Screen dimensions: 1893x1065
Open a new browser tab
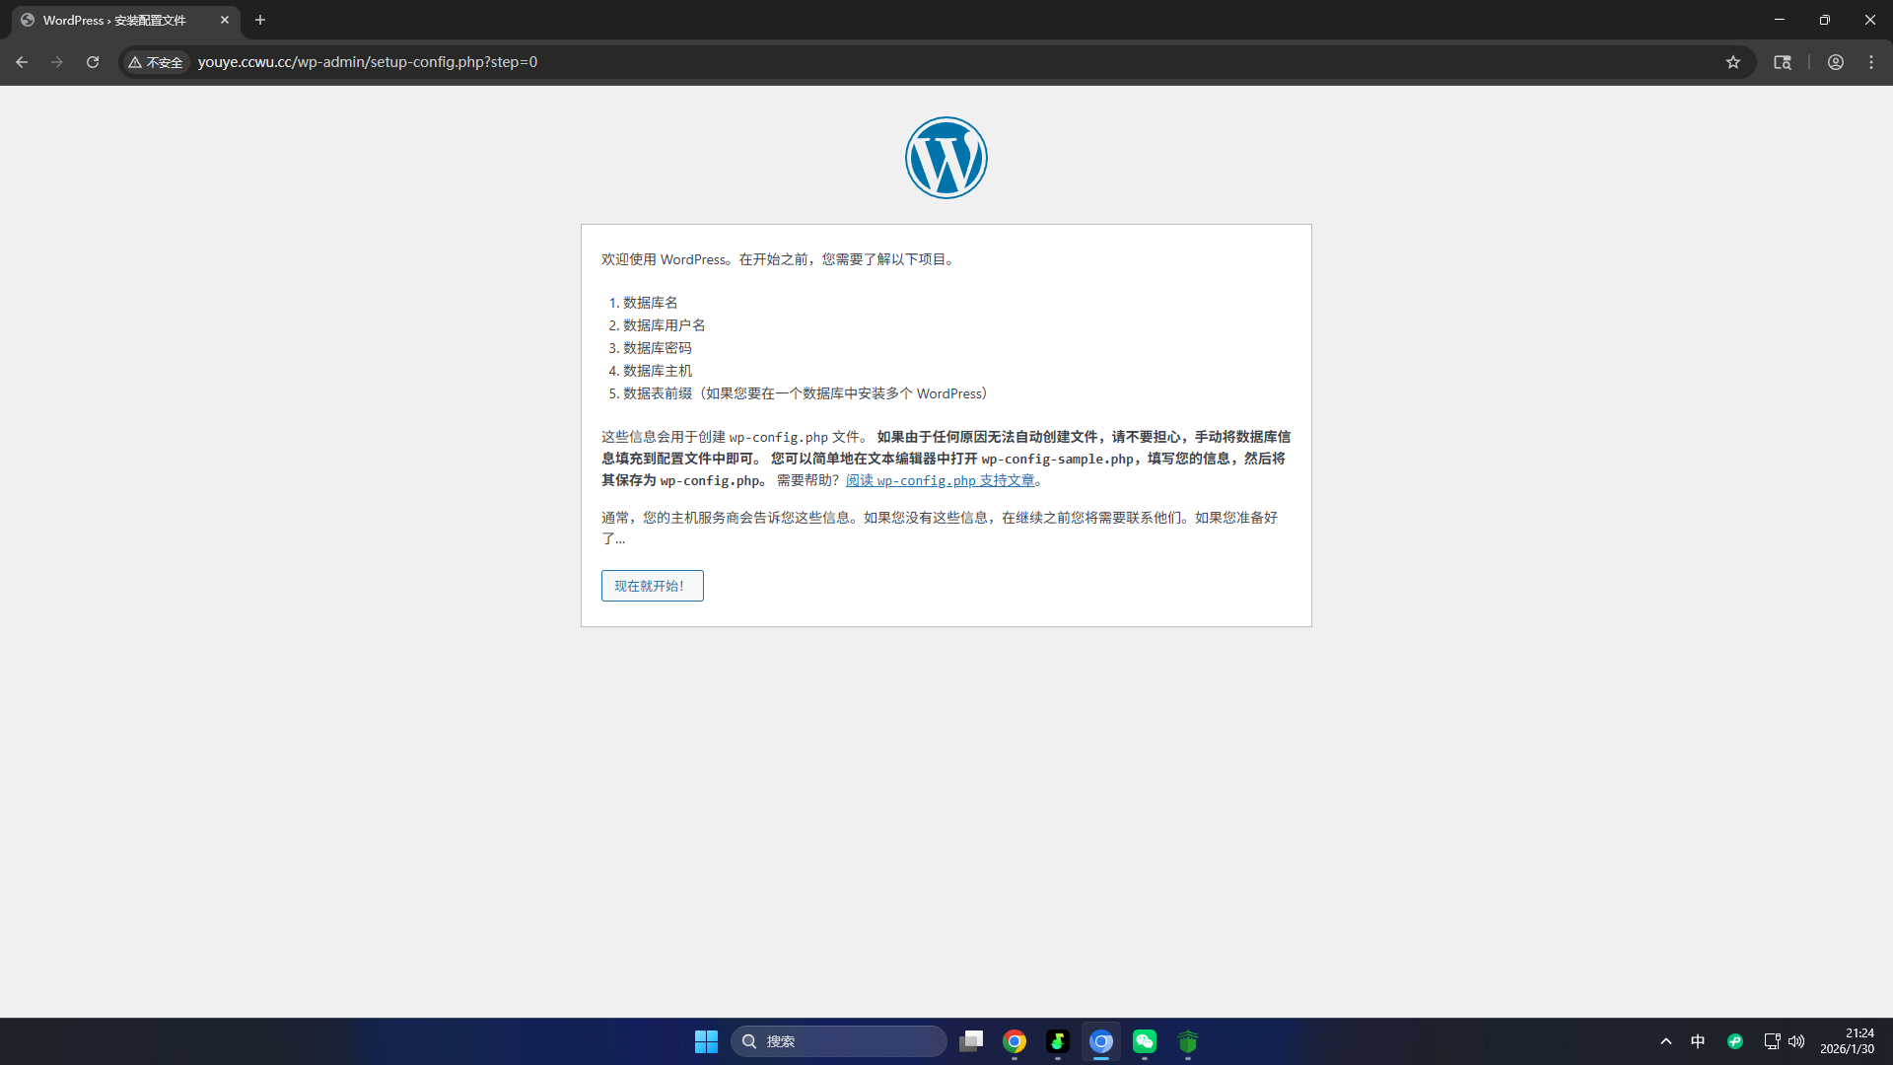click(260, 20)
